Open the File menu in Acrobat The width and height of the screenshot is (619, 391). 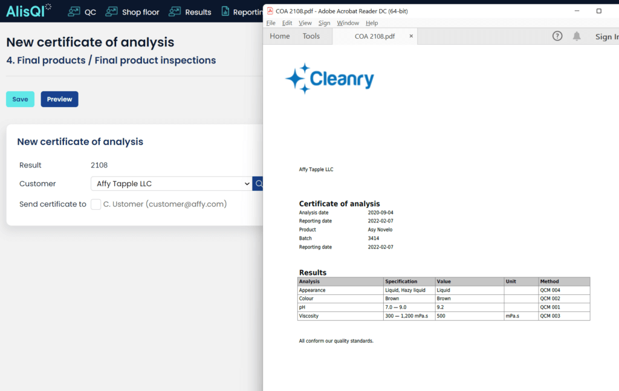270,22
